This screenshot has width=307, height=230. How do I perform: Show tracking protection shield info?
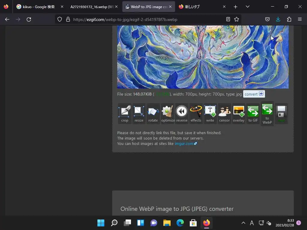click(60, 19)
